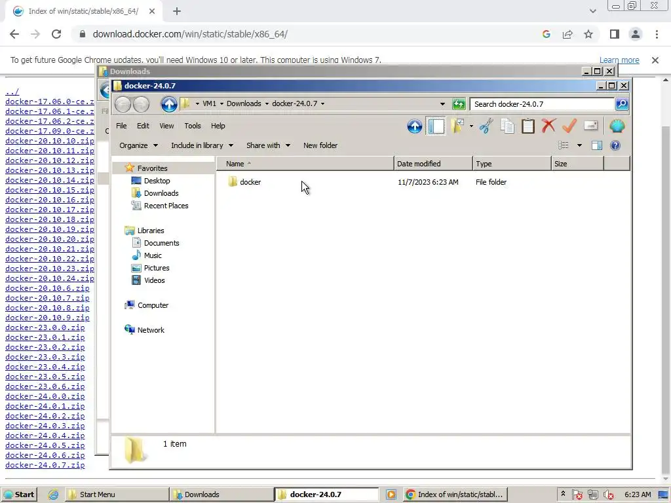Open the Include in library dropdown
671x503 pixels.
tap(202, 145)
